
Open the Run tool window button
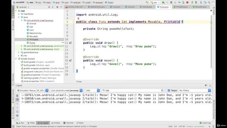[20, 123]
